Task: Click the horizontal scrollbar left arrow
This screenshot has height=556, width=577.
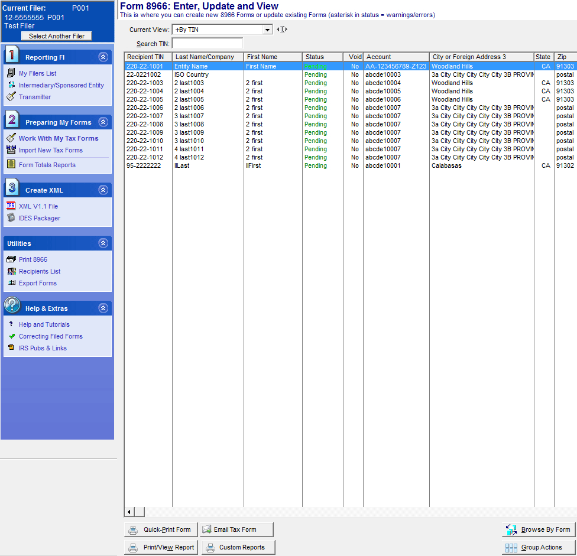Action: coord(129,512)
